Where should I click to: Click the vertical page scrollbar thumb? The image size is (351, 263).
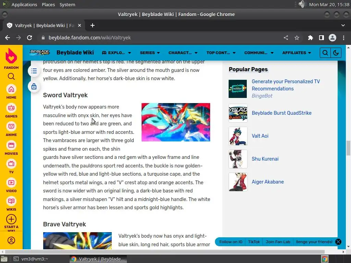[348, 148]
